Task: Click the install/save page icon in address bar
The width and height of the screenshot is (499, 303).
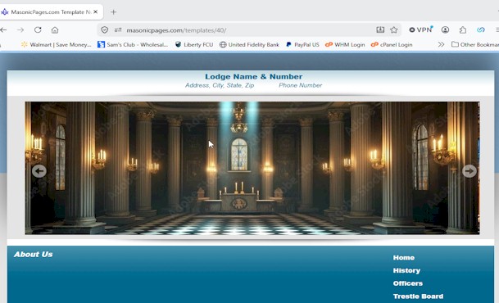Action: pos(380,29)
